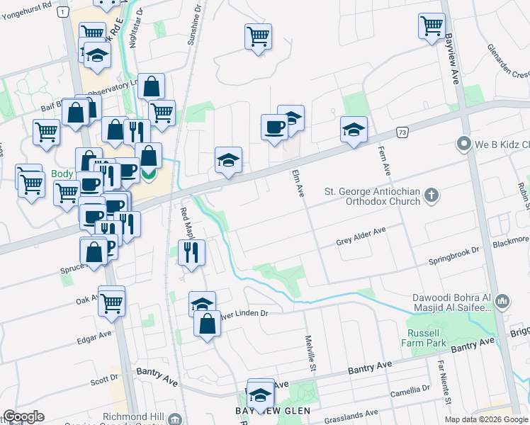Open the shopping bag marker covering the green Body pin
Image resolution: width=530 pixels, height=425 pixels.
148,156
